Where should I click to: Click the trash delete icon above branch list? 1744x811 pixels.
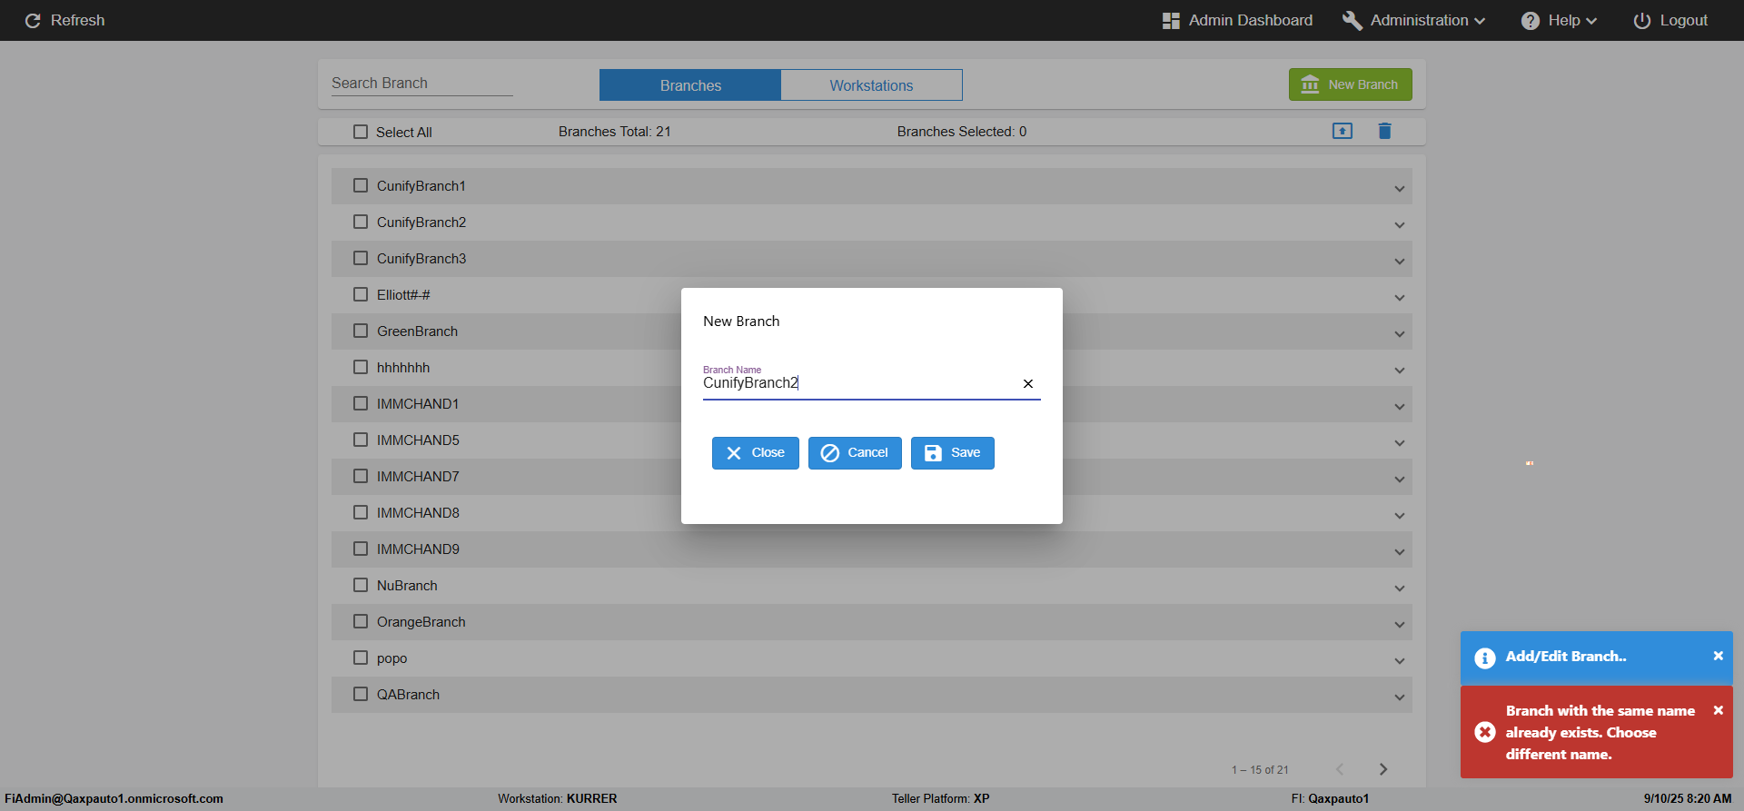pyautogui.click(x=1384, y=131)
